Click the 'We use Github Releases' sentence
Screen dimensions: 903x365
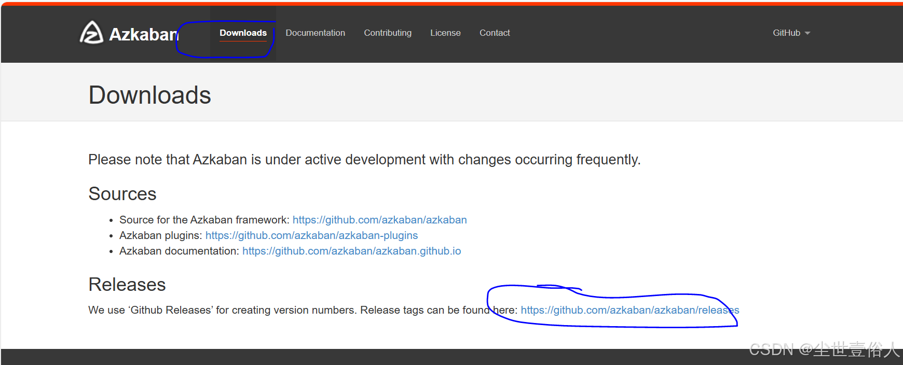click(303, 310)
